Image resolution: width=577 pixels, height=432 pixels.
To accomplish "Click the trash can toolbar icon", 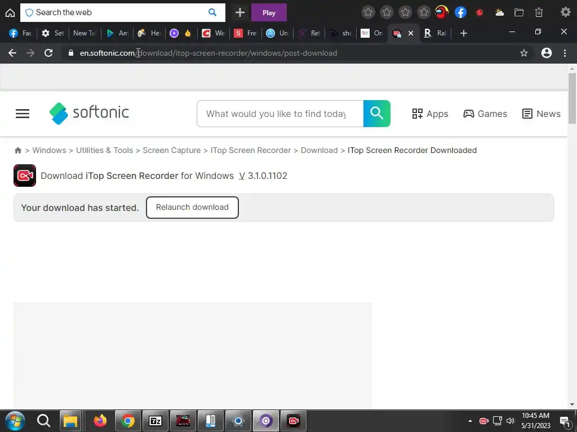I will pyautogui.click(x=539, y=12).
